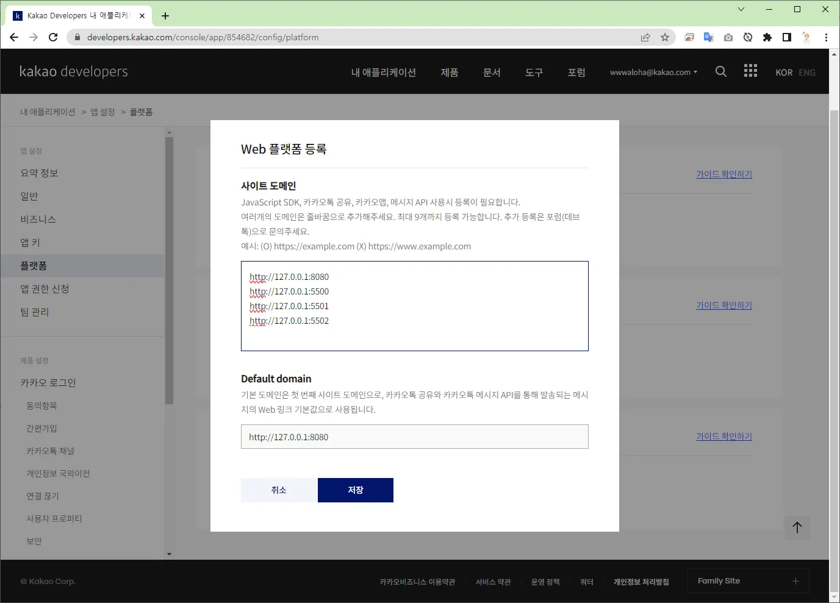Switch language to KOR
This screenshot has height=603, width=840.
[x=784, y=73]
